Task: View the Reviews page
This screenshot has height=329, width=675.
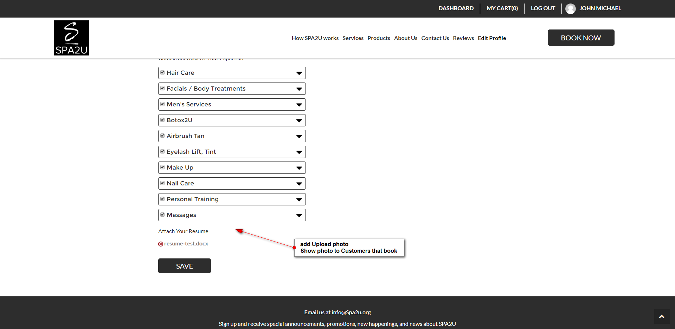Action: pos(463,38)
